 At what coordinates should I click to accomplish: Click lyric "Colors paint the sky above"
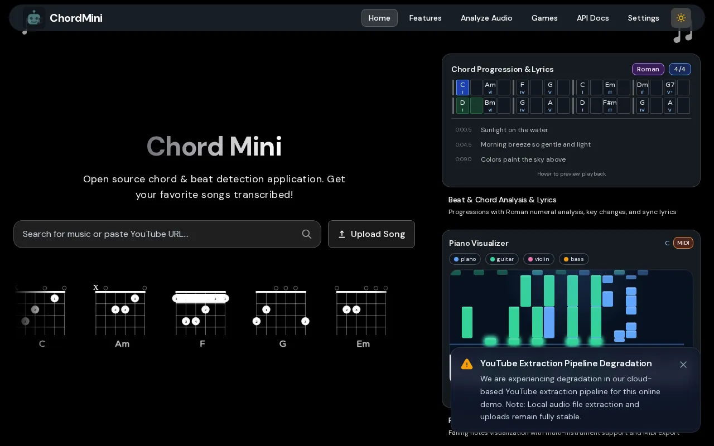point(523,159)
